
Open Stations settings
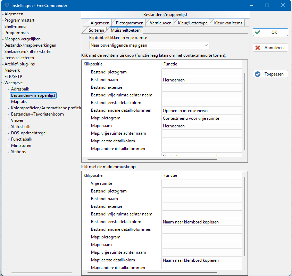coord(18,152)
